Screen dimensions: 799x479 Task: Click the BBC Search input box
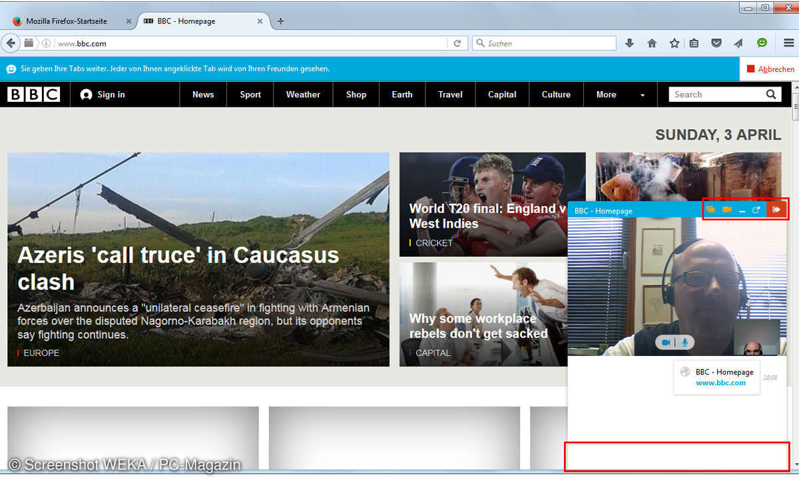coord(716,94)
